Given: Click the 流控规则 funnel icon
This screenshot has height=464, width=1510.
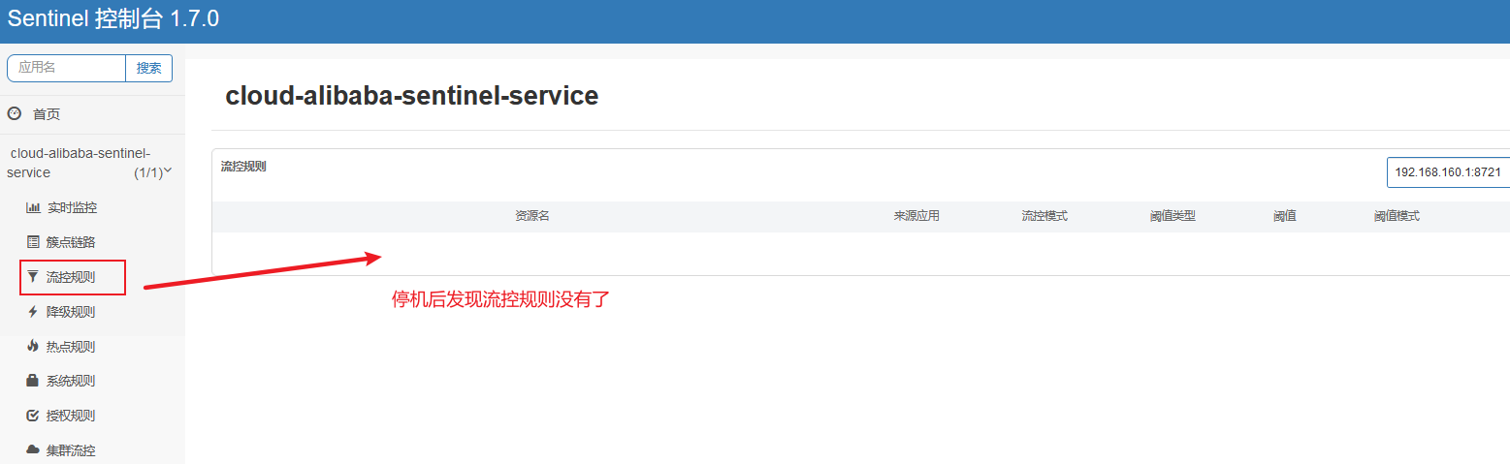Looking at the screenshot, I should coord(33,277).
